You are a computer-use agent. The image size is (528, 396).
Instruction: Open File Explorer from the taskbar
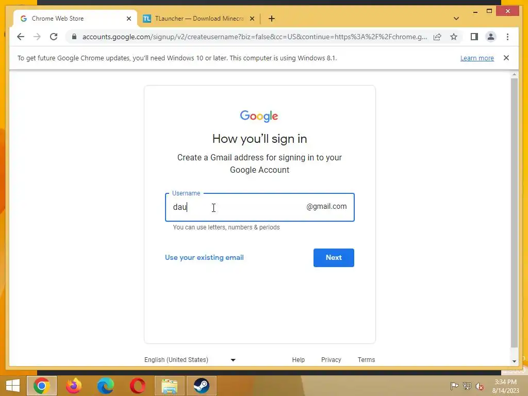point(169,386)
